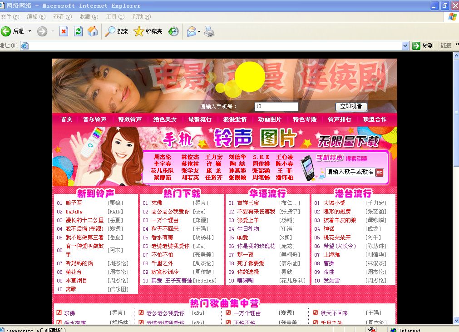The height and width of the screenshot is (332, 459).
Task: Click the mobile phone image near search engine
Action: pos(307,168)
